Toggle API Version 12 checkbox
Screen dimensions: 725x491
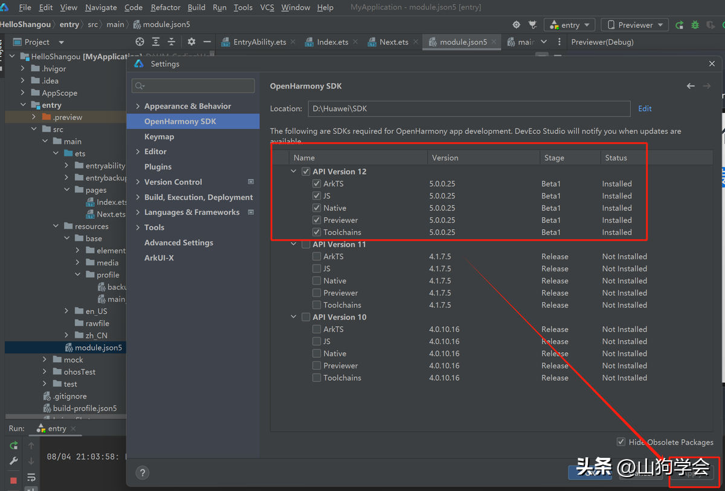coord(306,171)
